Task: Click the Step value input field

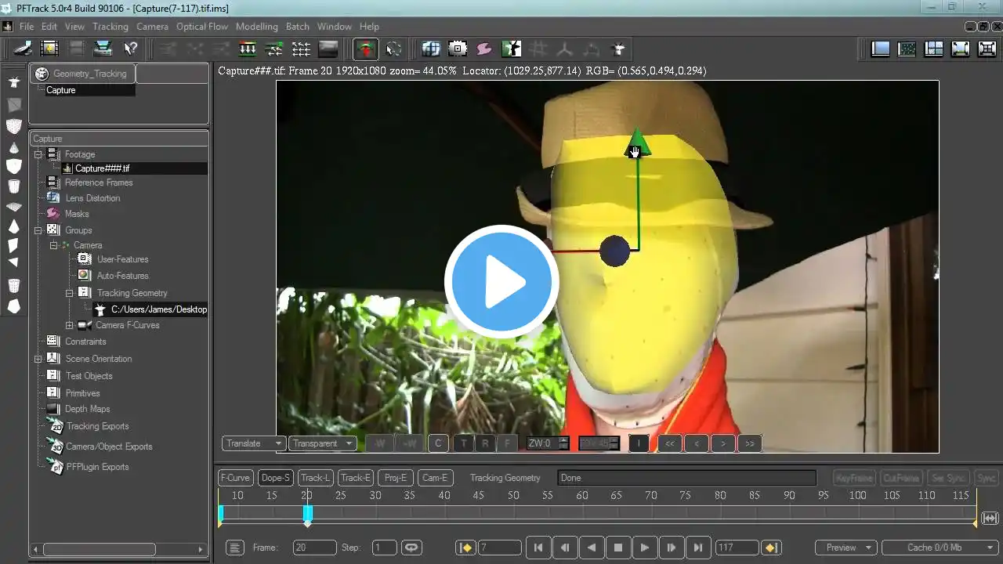Action: 385,548
